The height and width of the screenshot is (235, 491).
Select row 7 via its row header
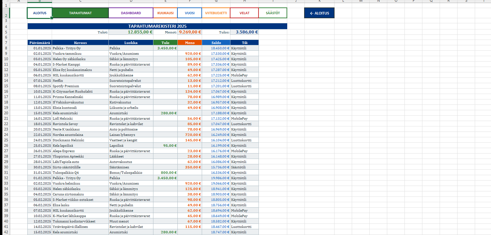click(x=6, y=43)
